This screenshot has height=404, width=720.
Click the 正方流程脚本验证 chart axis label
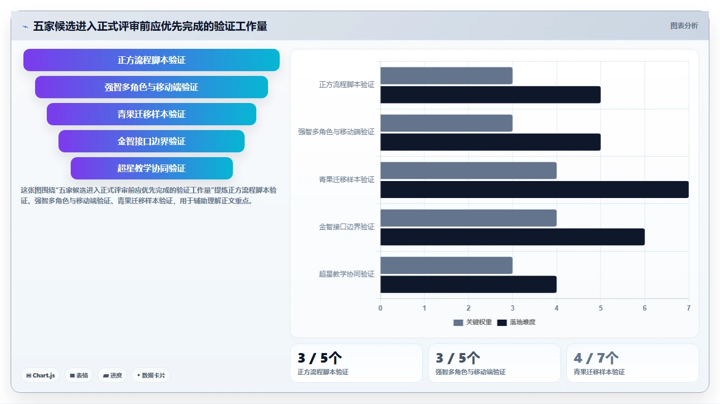coord(347,84)
